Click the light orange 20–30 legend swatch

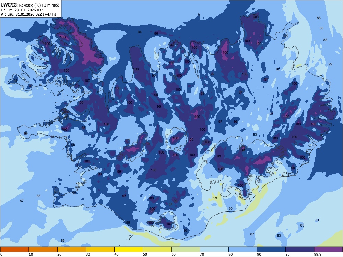(x=72, y=249)
